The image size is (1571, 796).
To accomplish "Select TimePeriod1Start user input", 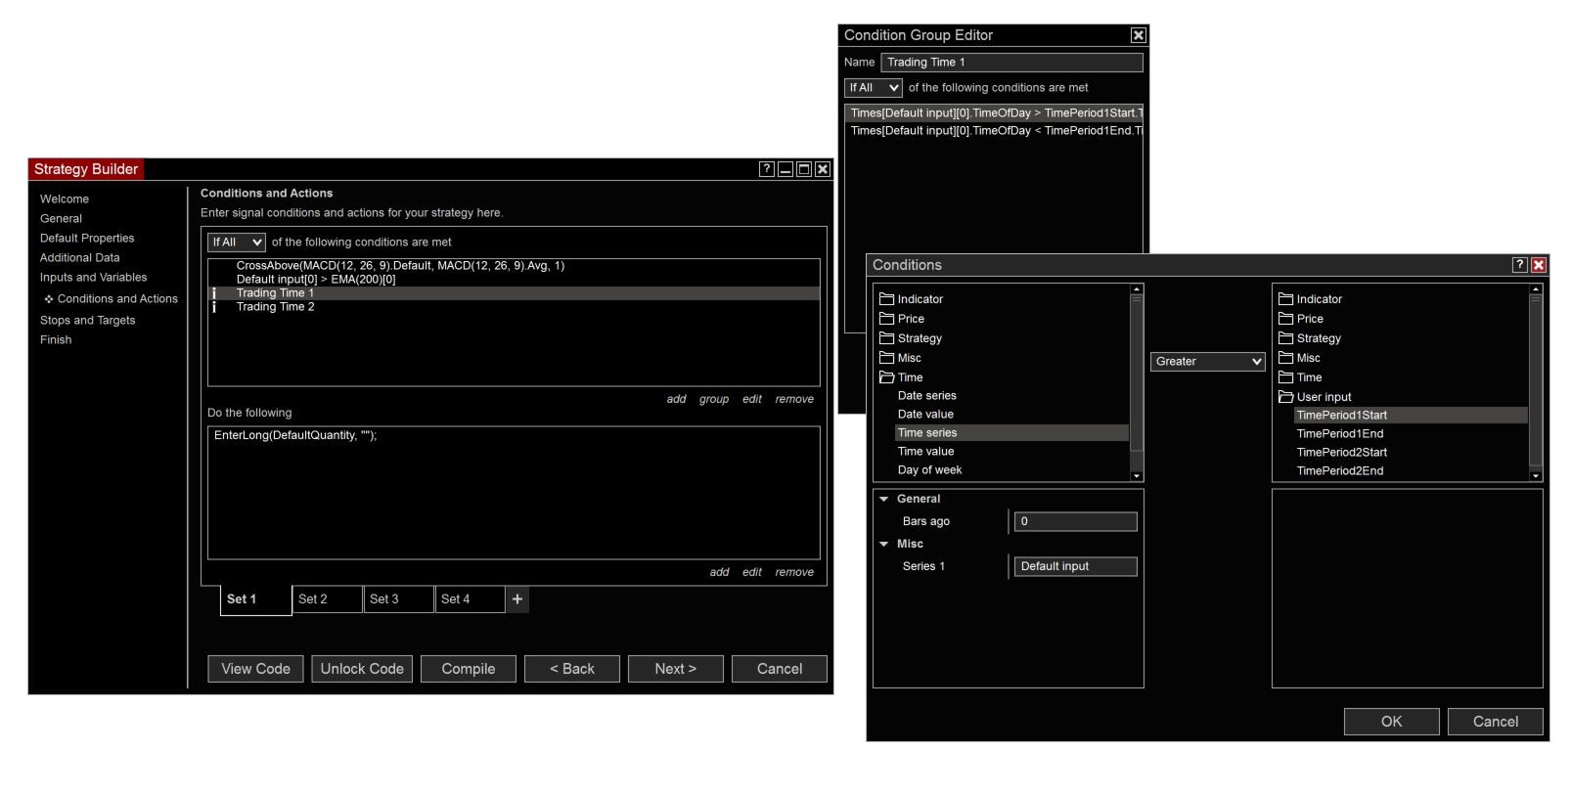I will [x=1411, y=416].
